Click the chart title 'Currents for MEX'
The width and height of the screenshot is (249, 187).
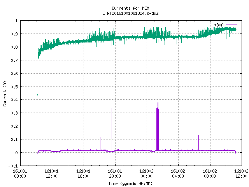pos(130,8)
